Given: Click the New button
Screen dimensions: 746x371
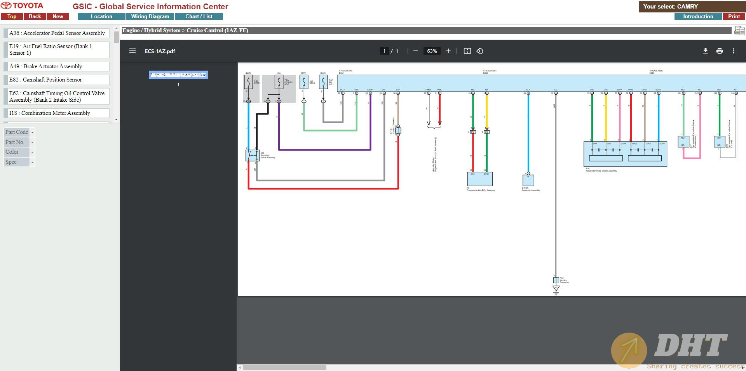Looking at the screenshot, I should tap(58, 17).
